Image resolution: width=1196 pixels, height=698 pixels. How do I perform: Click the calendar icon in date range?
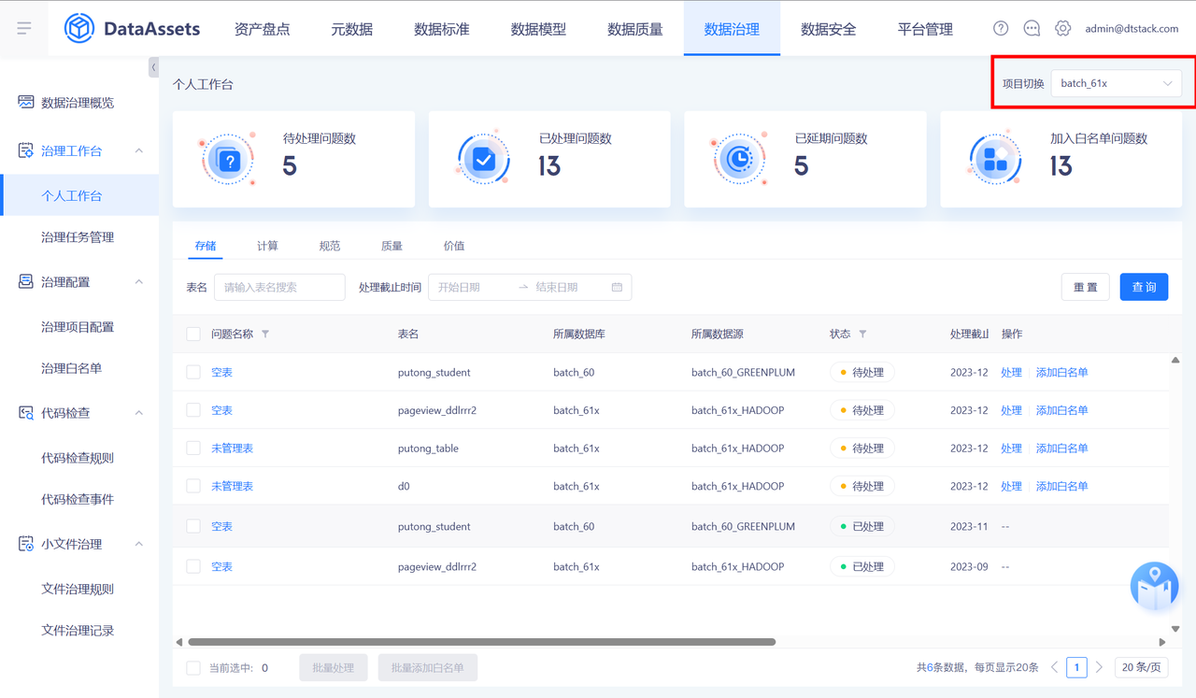pos(617,287)
